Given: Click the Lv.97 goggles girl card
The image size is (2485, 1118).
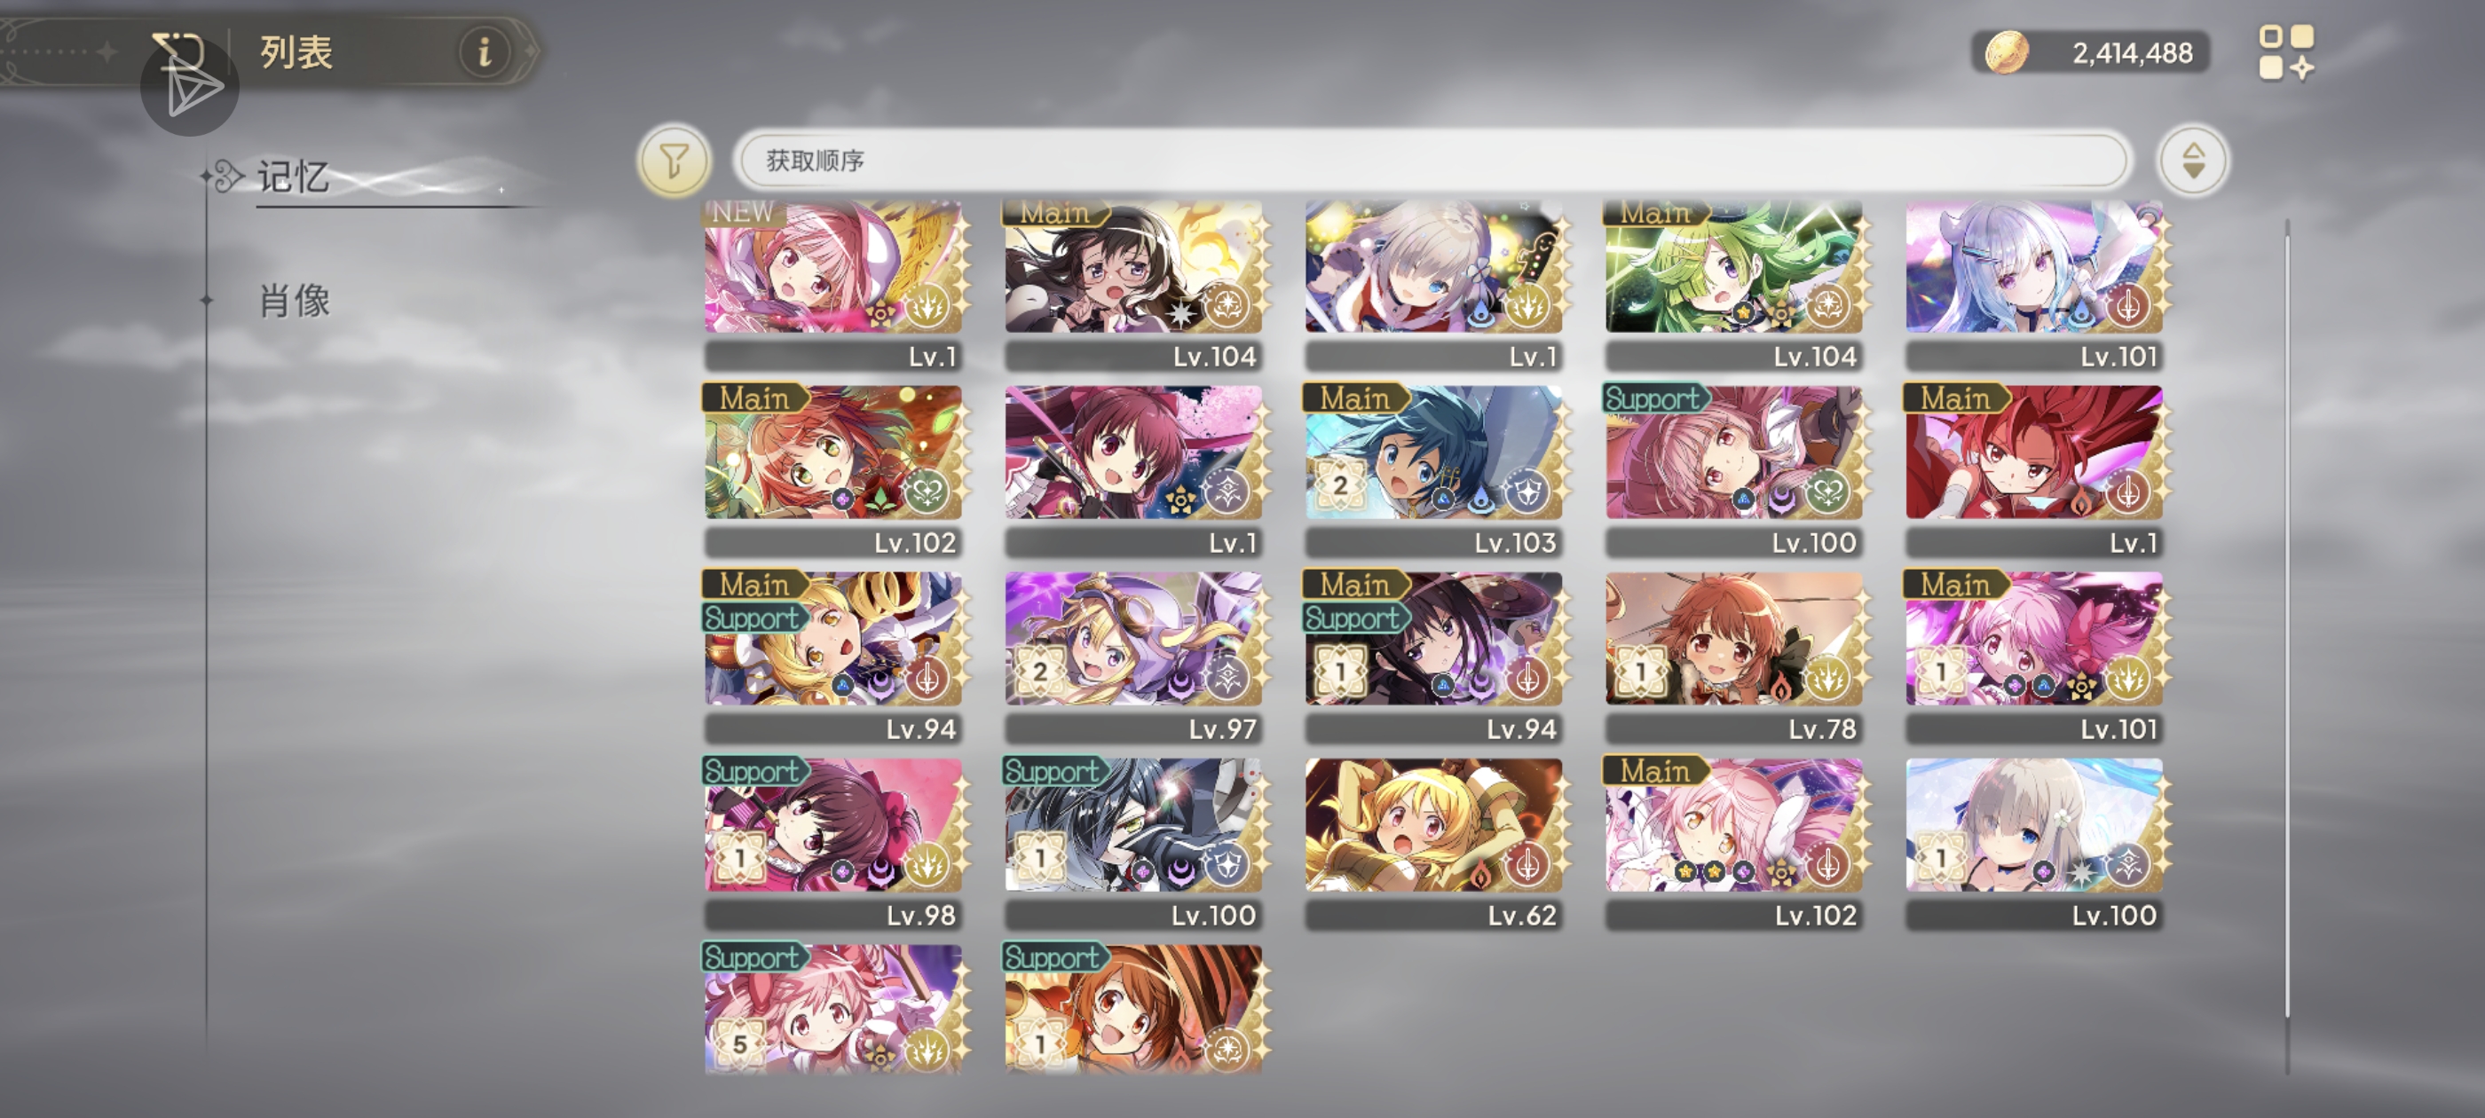Looking at the screenshot, I should click(x=1135, y=657).
